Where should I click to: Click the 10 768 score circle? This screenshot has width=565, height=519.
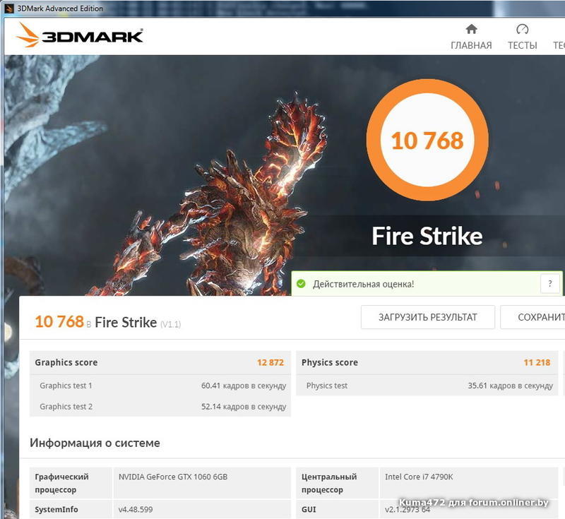[427, 140]
